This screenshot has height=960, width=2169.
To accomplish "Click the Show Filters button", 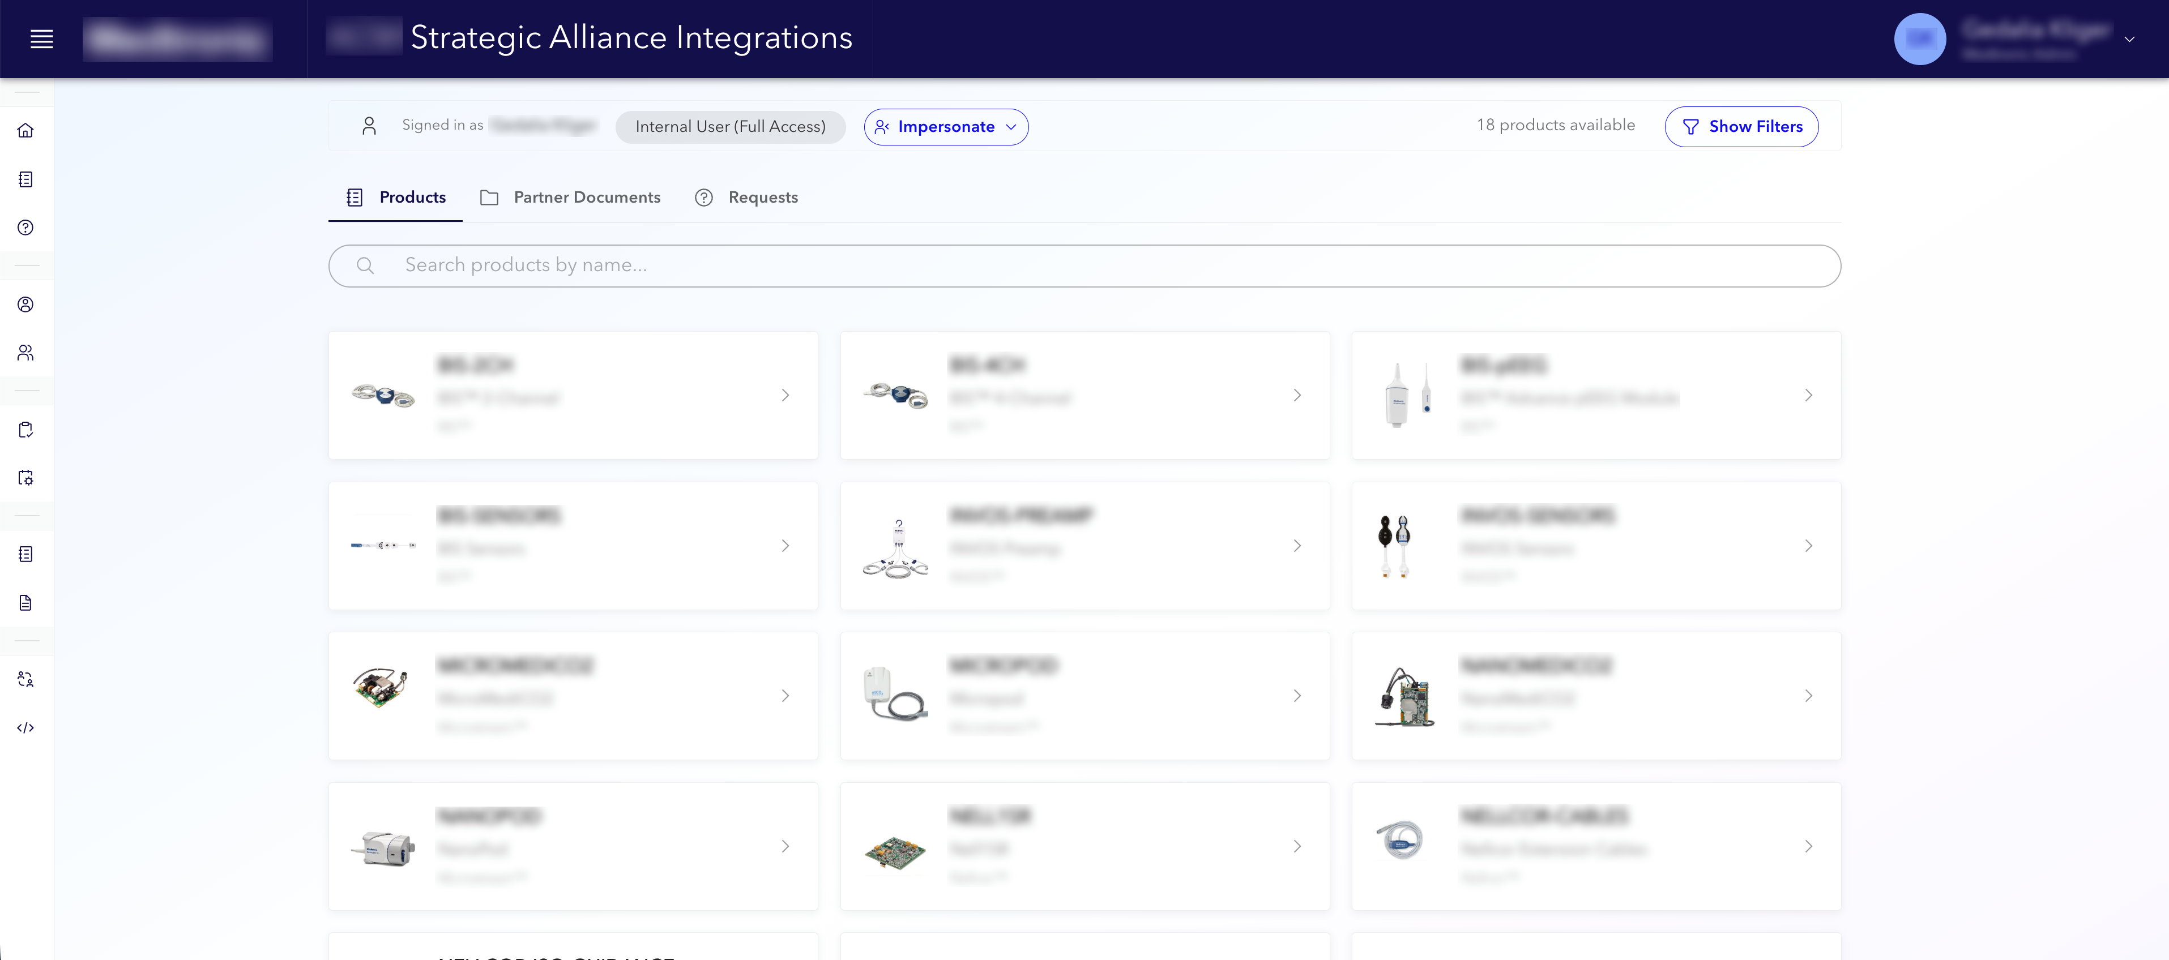I will (x=1741, y=126).
